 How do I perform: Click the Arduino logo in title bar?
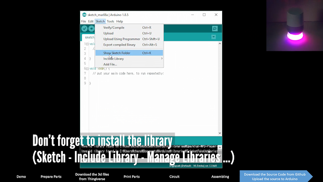[84, 15]
